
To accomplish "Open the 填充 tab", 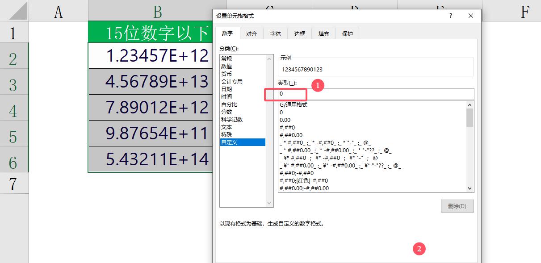I will (x=324, y=33).
